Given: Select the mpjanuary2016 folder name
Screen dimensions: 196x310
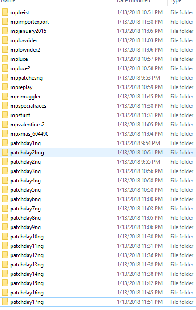Looking at the screenshot, I should (28, 31).
